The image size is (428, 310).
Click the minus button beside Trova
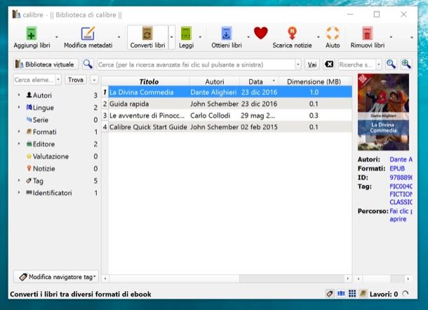[x=94, y=80]
